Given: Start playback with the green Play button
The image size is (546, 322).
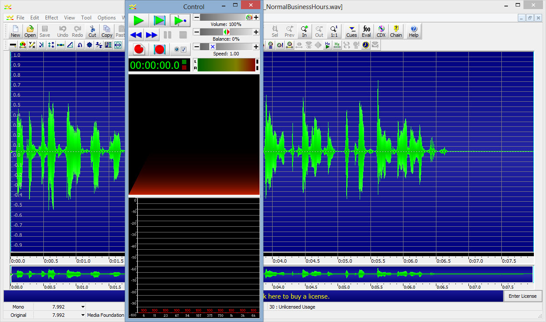Looking at the screenshot, I should coord(139,20).
